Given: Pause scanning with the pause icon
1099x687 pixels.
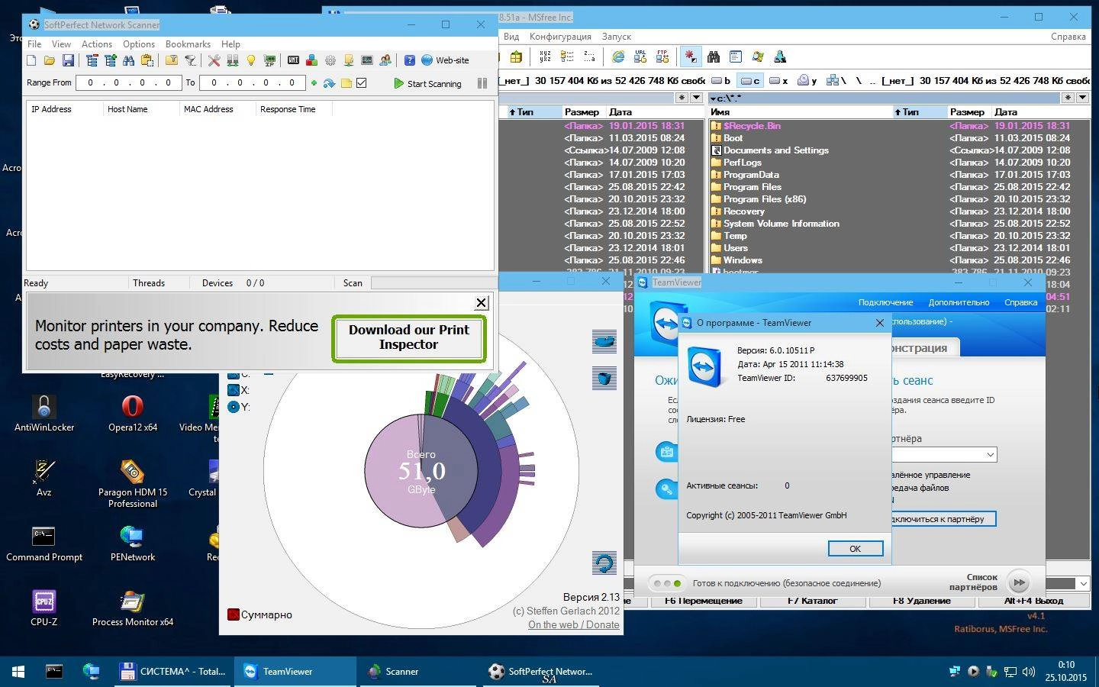Looking at the screenshot, I should click(482, 83).
